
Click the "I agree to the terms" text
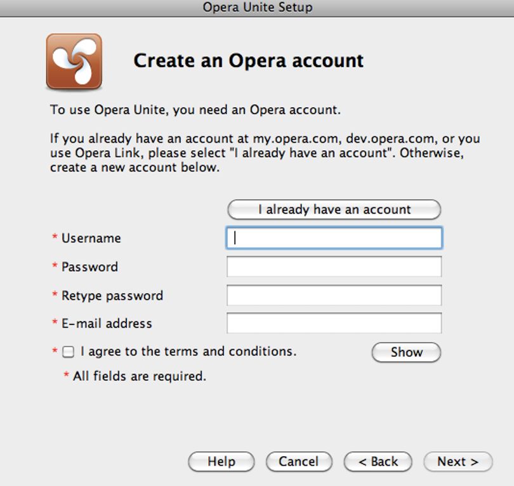click(188, 352)
